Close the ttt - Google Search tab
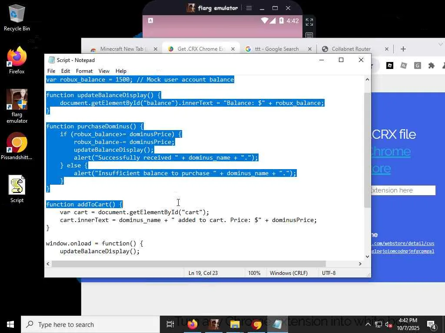Image resolution: width=445 pixels, height=333 pixels. [309, 49]
